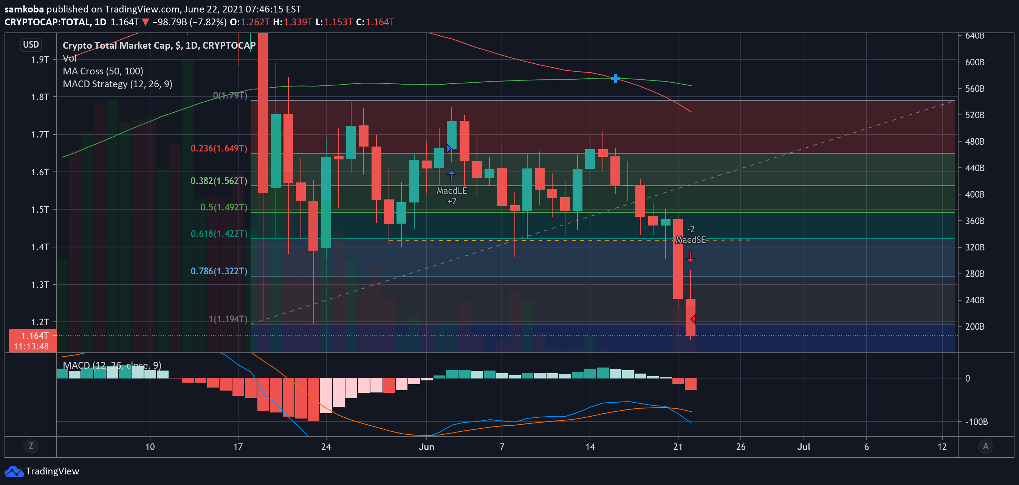Select the Vol indicator label
This screenshot has width=1019, height=485.
point(70,59)
